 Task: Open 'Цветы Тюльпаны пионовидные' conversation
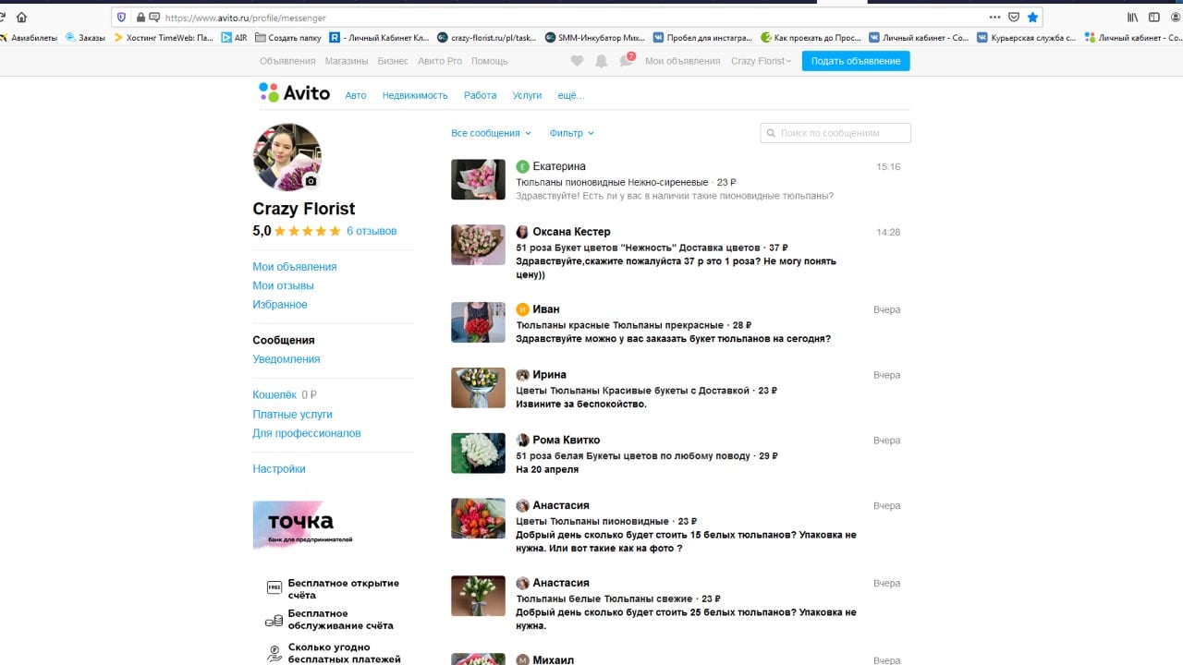tap(676, 526)
